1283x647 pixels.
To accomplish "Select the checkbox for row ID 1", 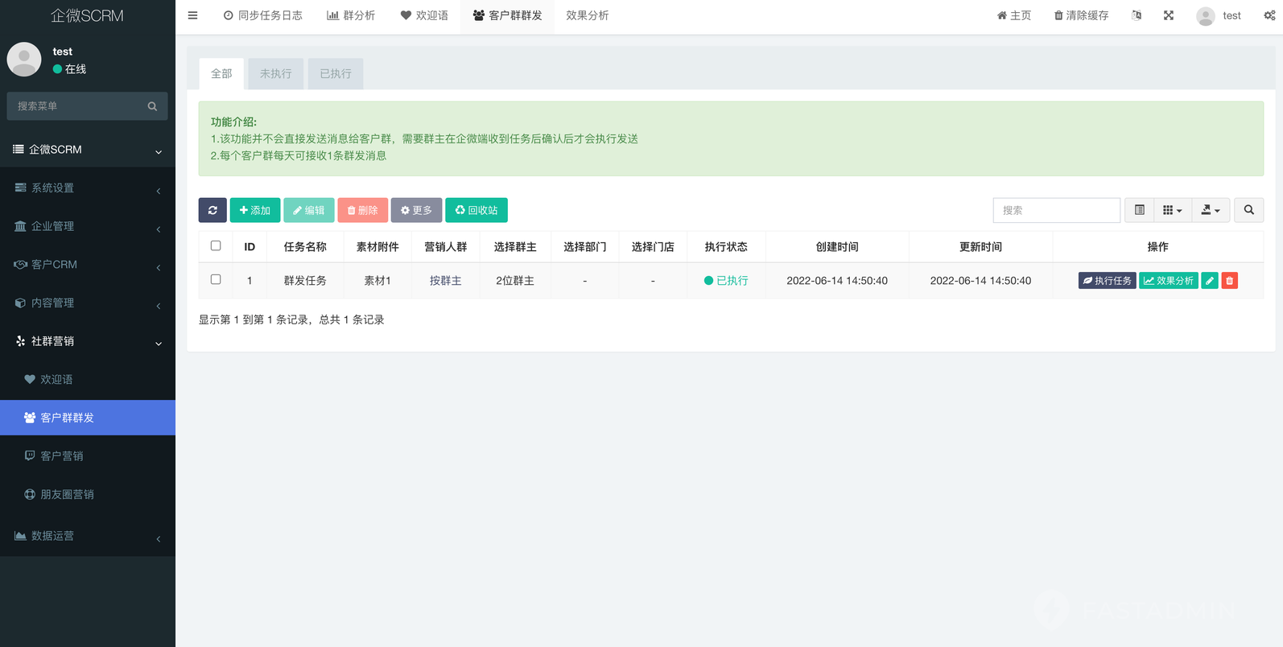I will coord(216,280).
